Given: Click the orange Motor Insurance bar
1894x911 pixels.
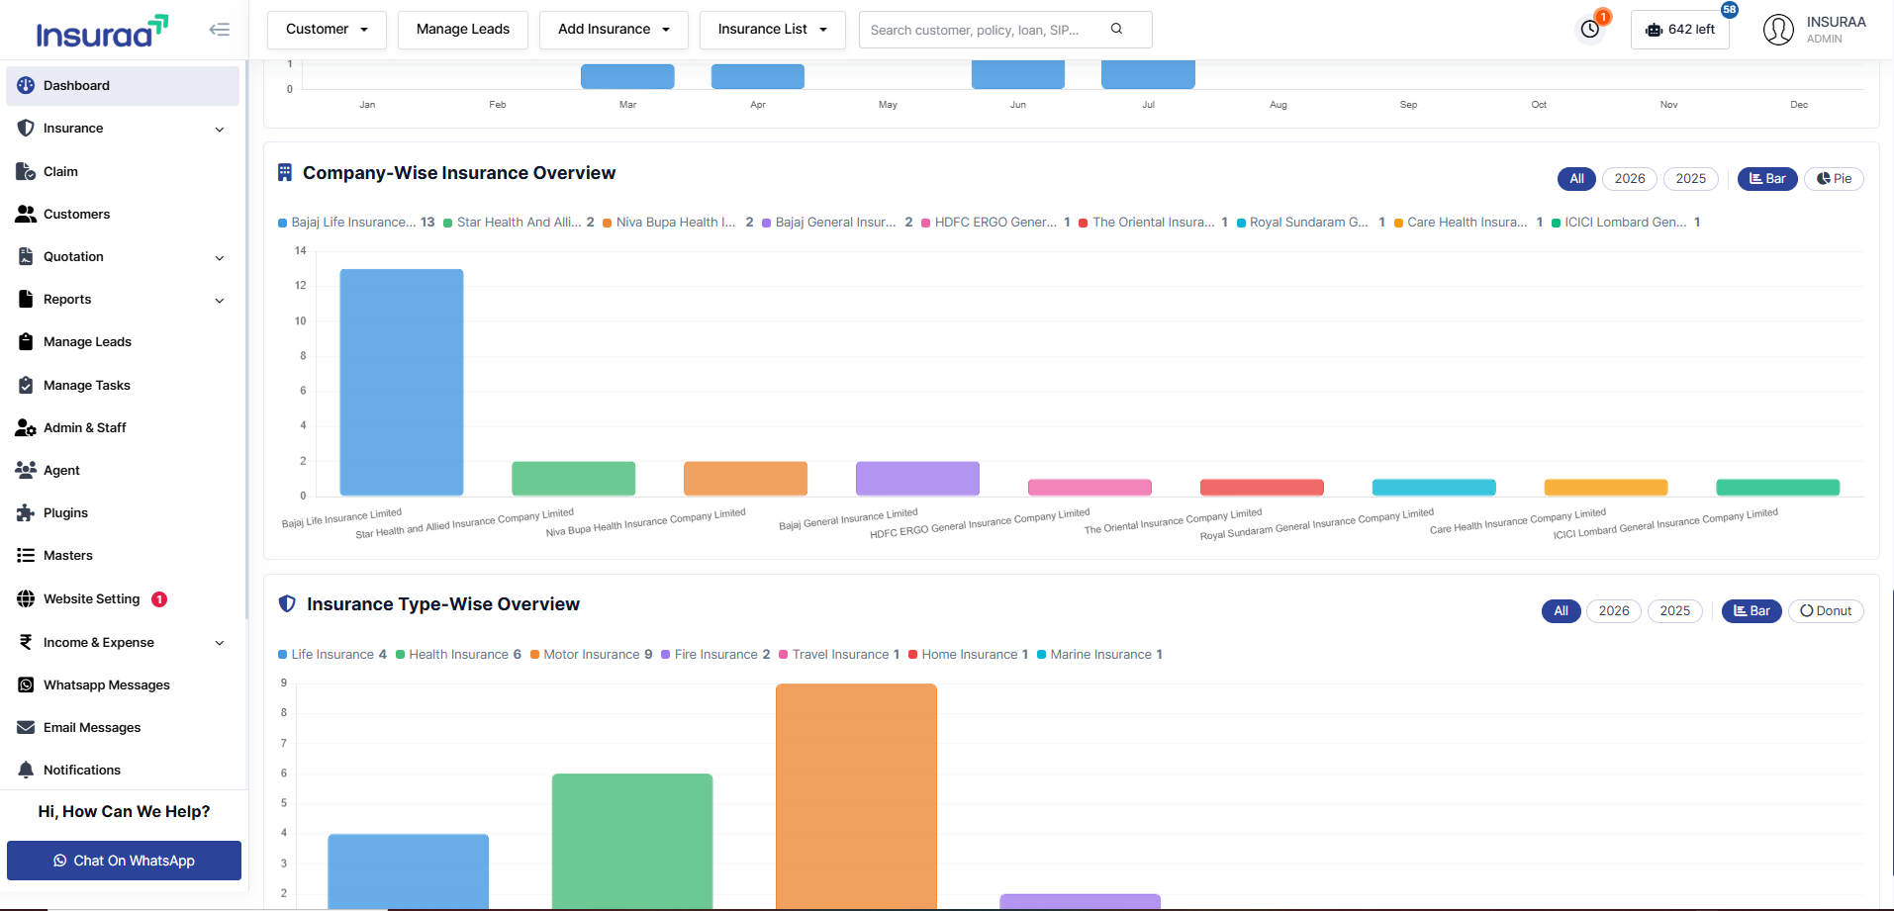Looking at the screenshot, I should coord(856,796).
